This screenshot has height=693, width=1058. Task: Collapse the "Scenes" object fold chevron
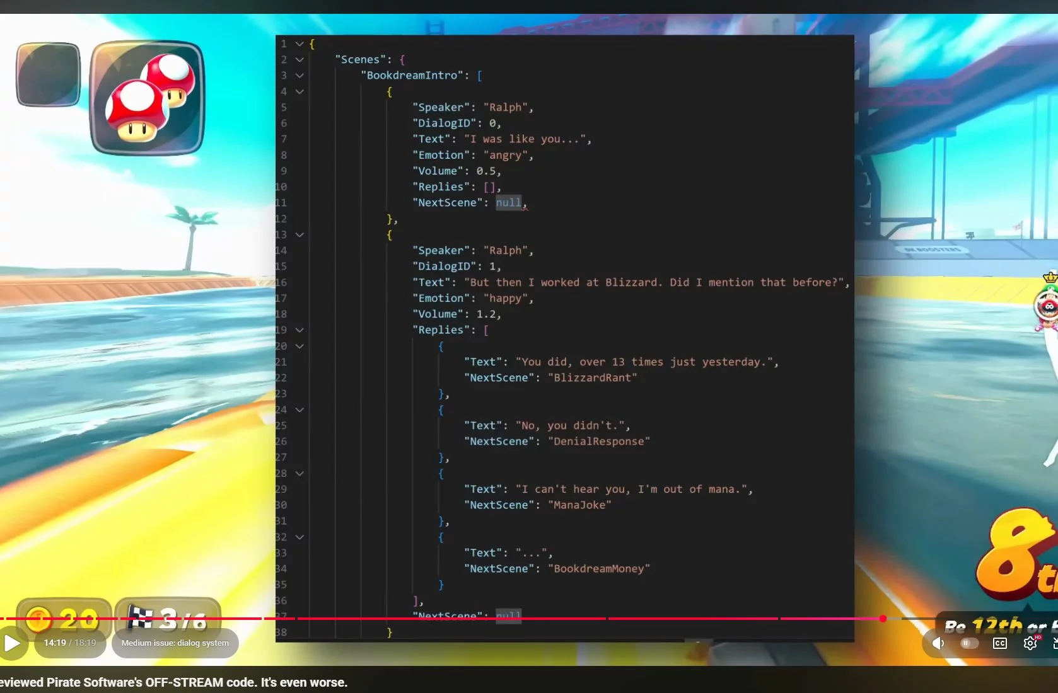pos(299,59)
